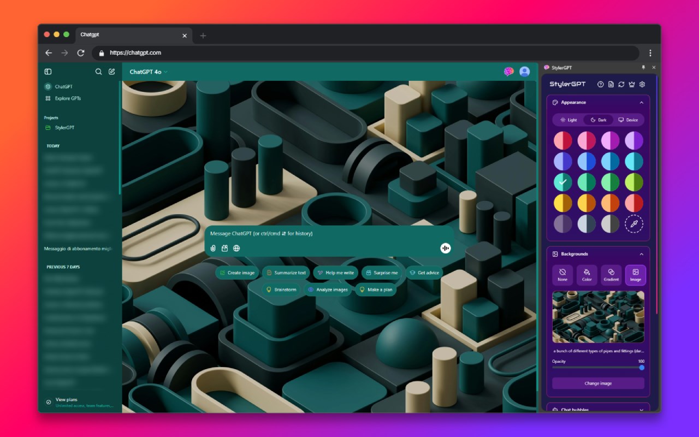Open the tools box icon in message bar
699x437 pixels.
point(224,248)
